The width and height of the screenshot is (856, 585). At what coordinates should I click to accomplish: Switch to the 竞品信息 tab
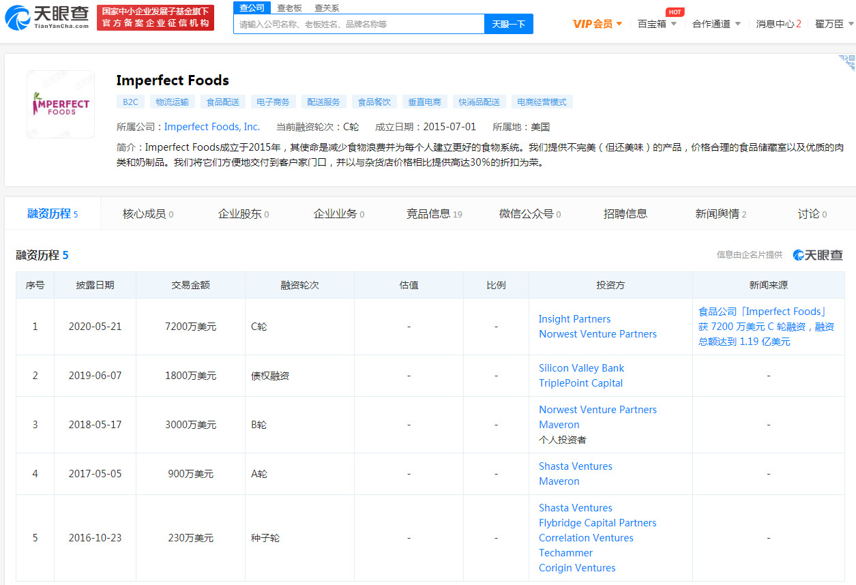[434, 214]
